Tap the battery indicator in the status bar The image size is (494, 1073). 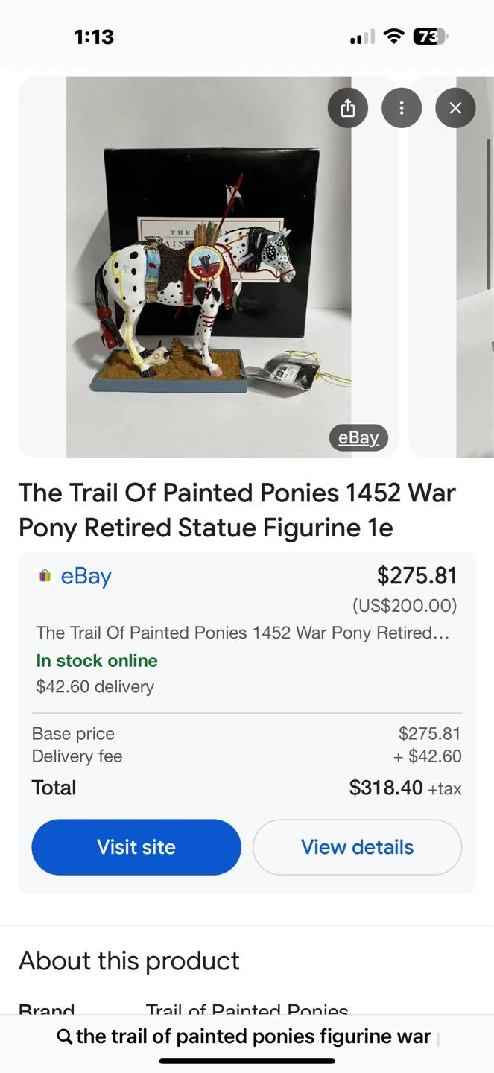point(430,37)
